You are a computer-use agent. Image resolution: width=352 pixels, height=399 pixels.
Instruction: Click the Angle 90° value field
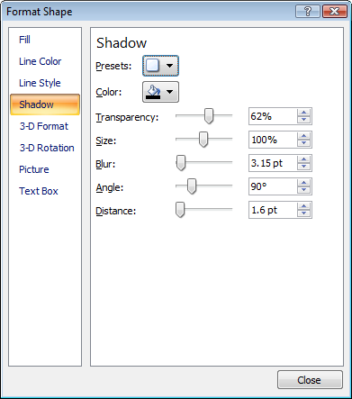[x=273, y=186]
